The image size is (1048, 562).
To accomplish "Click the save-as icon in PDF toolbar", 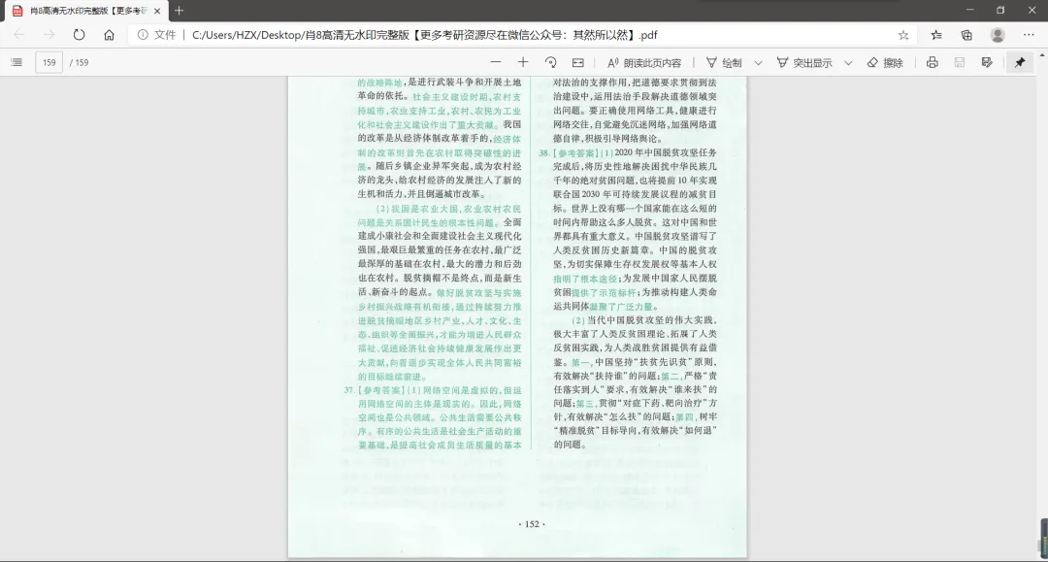I will pos(987,62).
